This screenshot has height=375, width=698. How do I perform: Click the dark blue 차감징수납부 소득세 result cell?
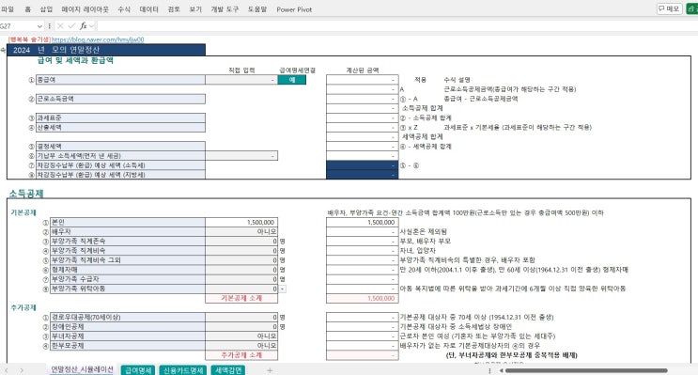[x=362, y=165]
